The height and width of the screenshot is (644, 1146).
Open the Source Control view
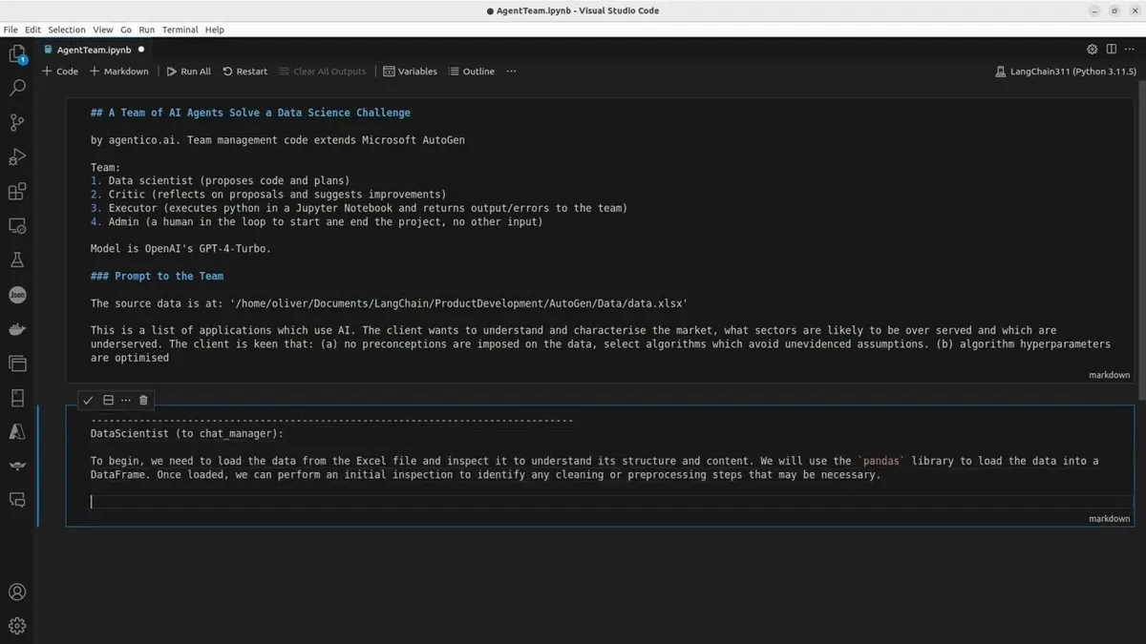pyautogui.click(x=17, y=122)
